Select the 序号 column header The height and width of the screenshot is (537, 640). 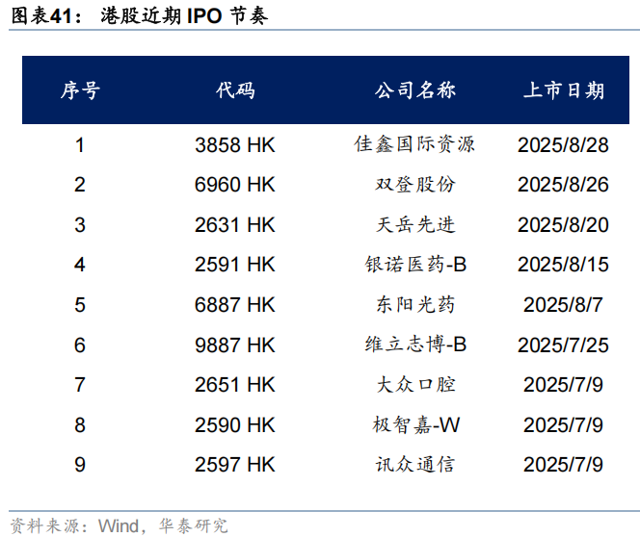pos(80,90)
